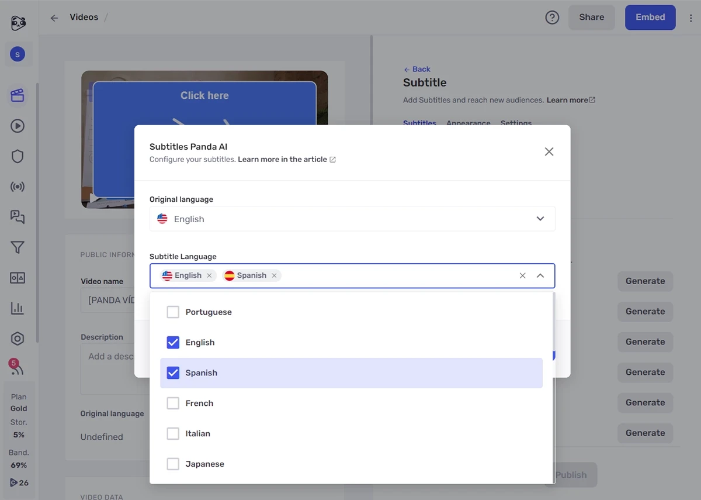The height and width of the screenshot is (500, 701).
Task: Open the three-dot more options menu
Action: 690,18
